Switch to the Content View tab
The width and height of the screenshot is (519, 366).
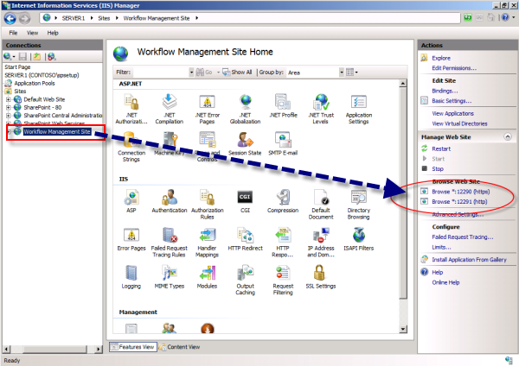[183, 346]
